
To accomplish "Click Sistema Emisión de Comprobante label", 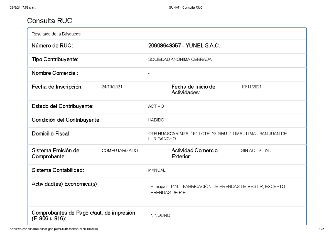I will [56, 153].
